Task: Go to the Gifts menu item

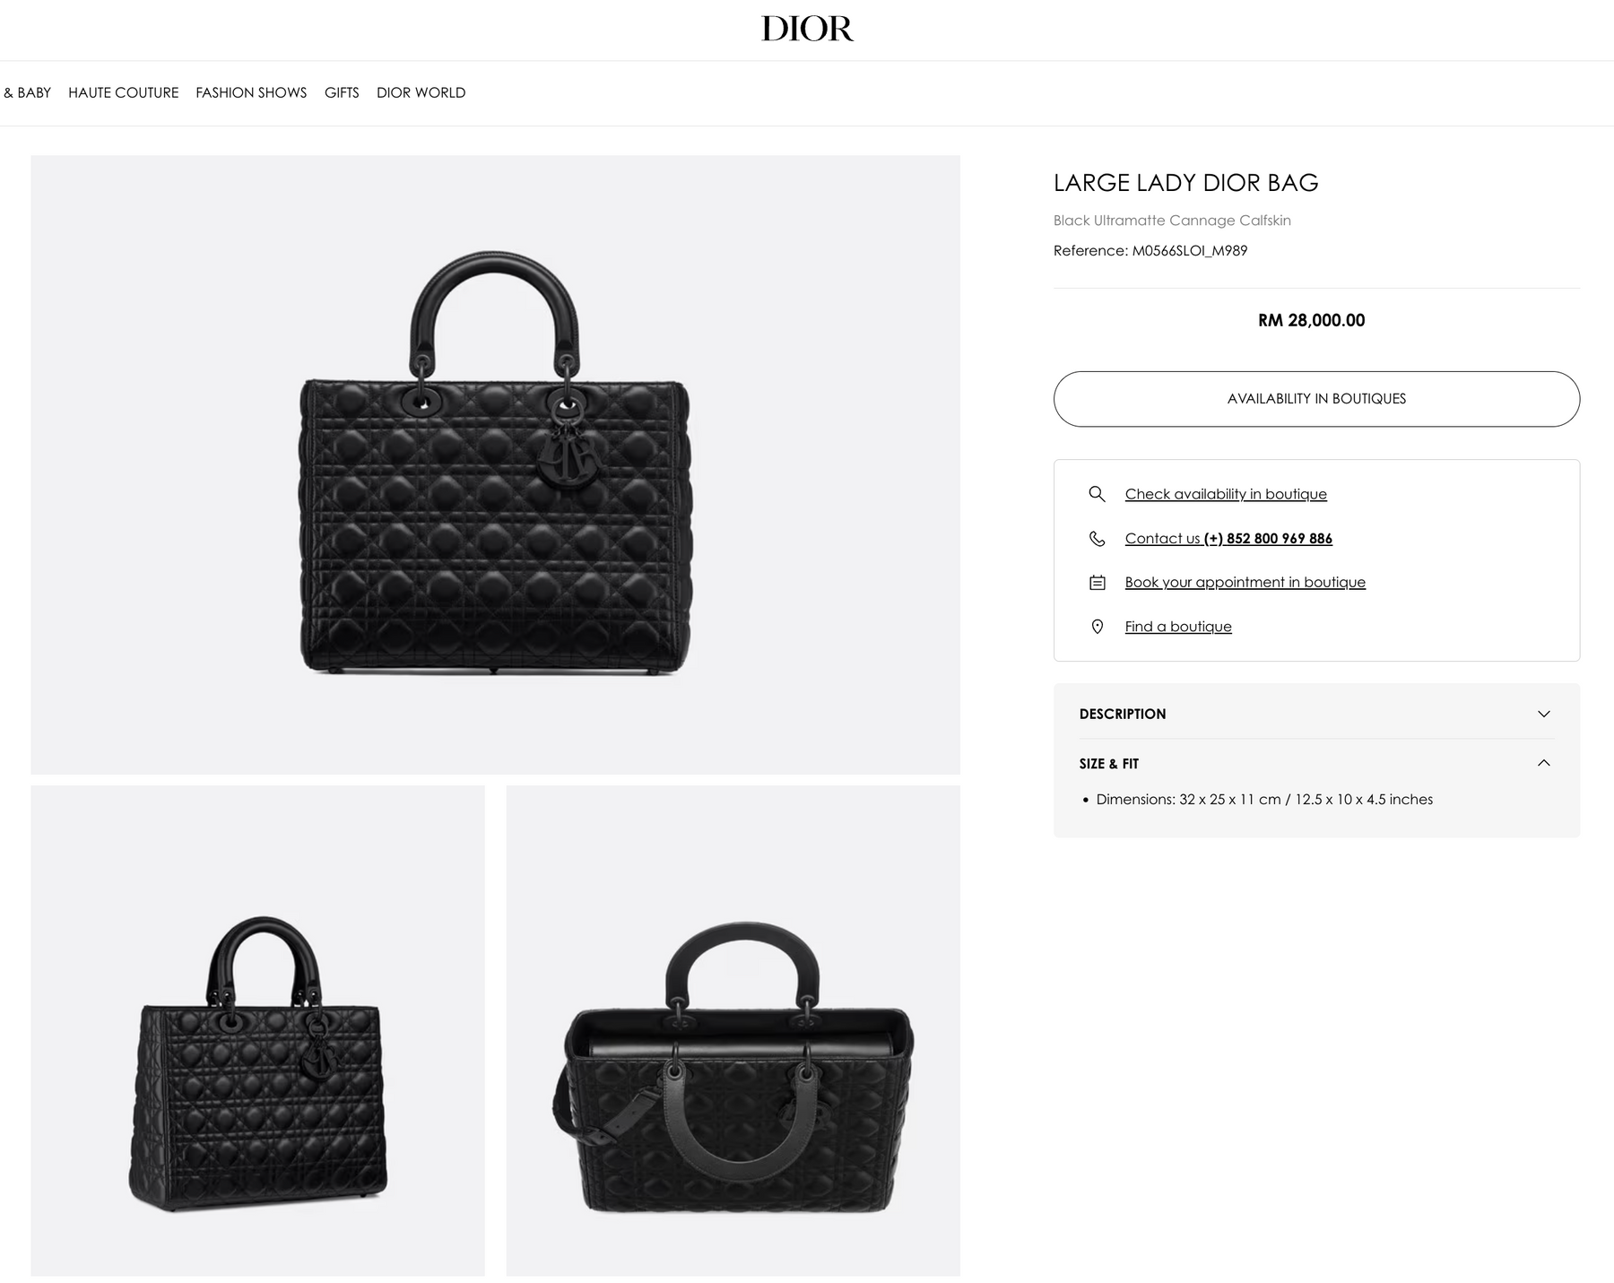Action: tap(342, 92)
